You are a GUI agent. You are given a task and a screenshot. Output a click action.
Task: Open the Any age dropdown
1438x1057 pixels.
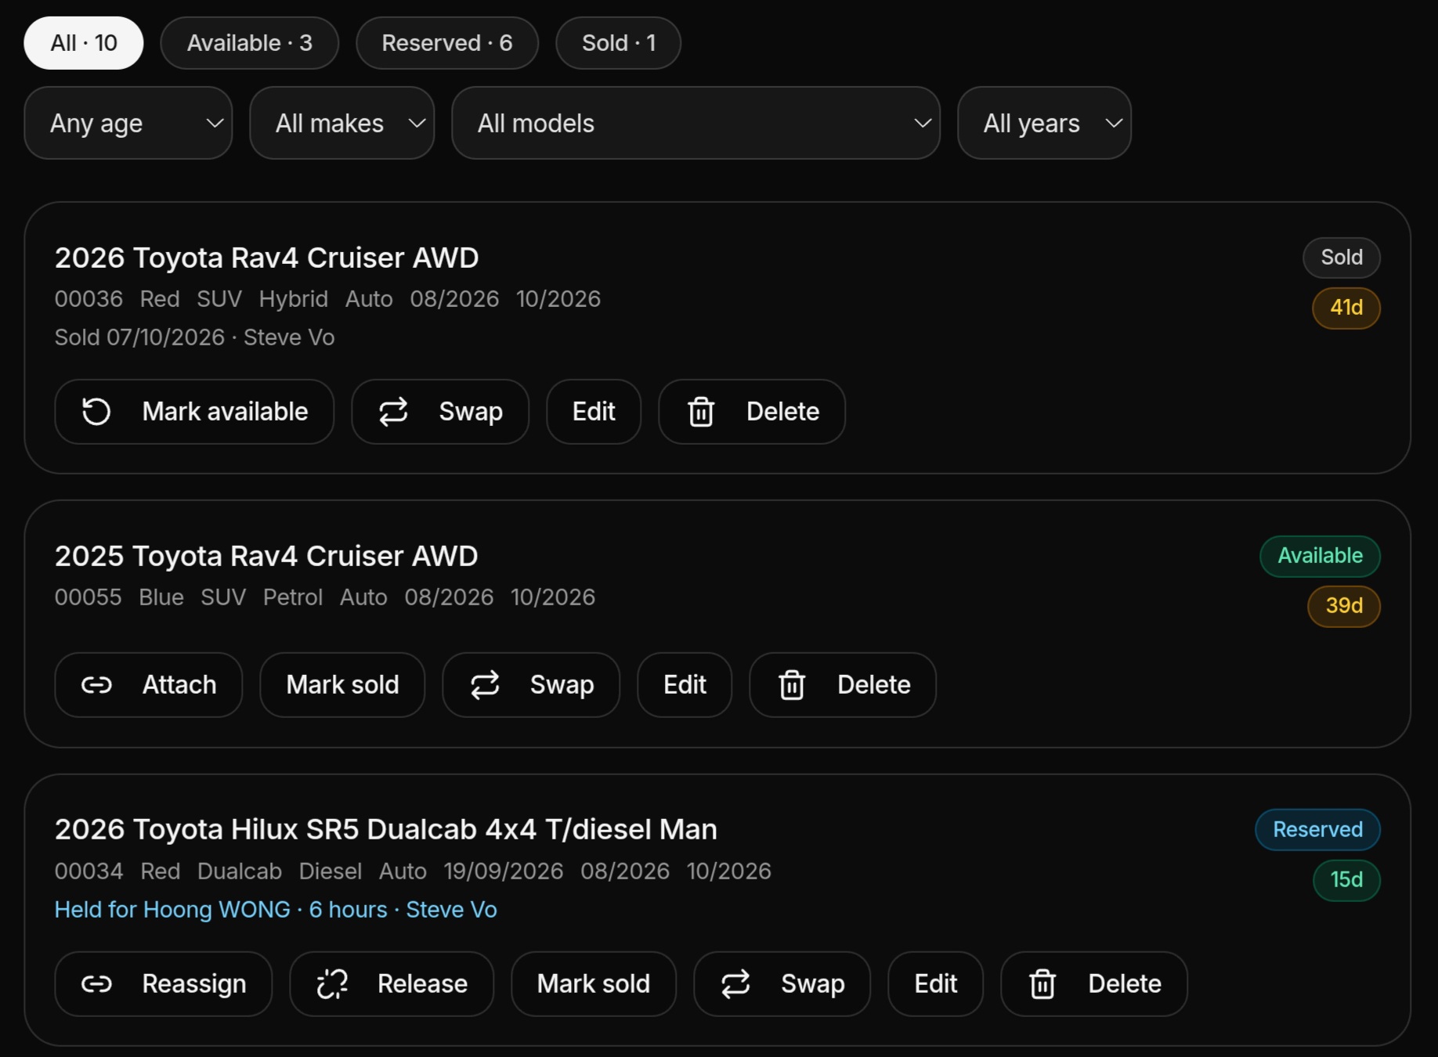(128, 123)
